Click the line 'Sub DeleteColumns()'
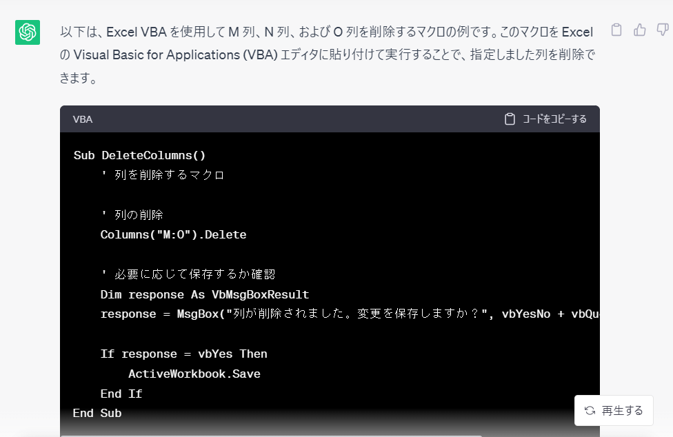This screenshot has height=437, width=673. coord(139,155)
